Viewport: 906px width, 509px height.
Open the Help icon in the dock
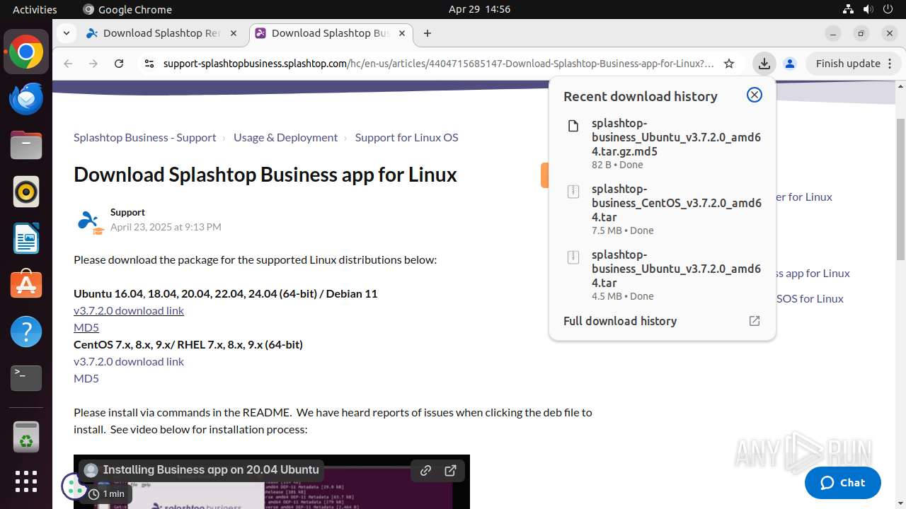[x=26, y=331]
